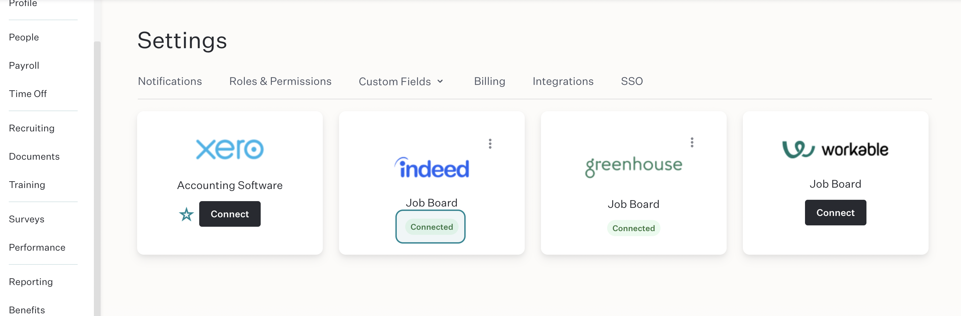Open Recruiting in the sidebar
961x316 pixels.
click(x=32, y=128)
